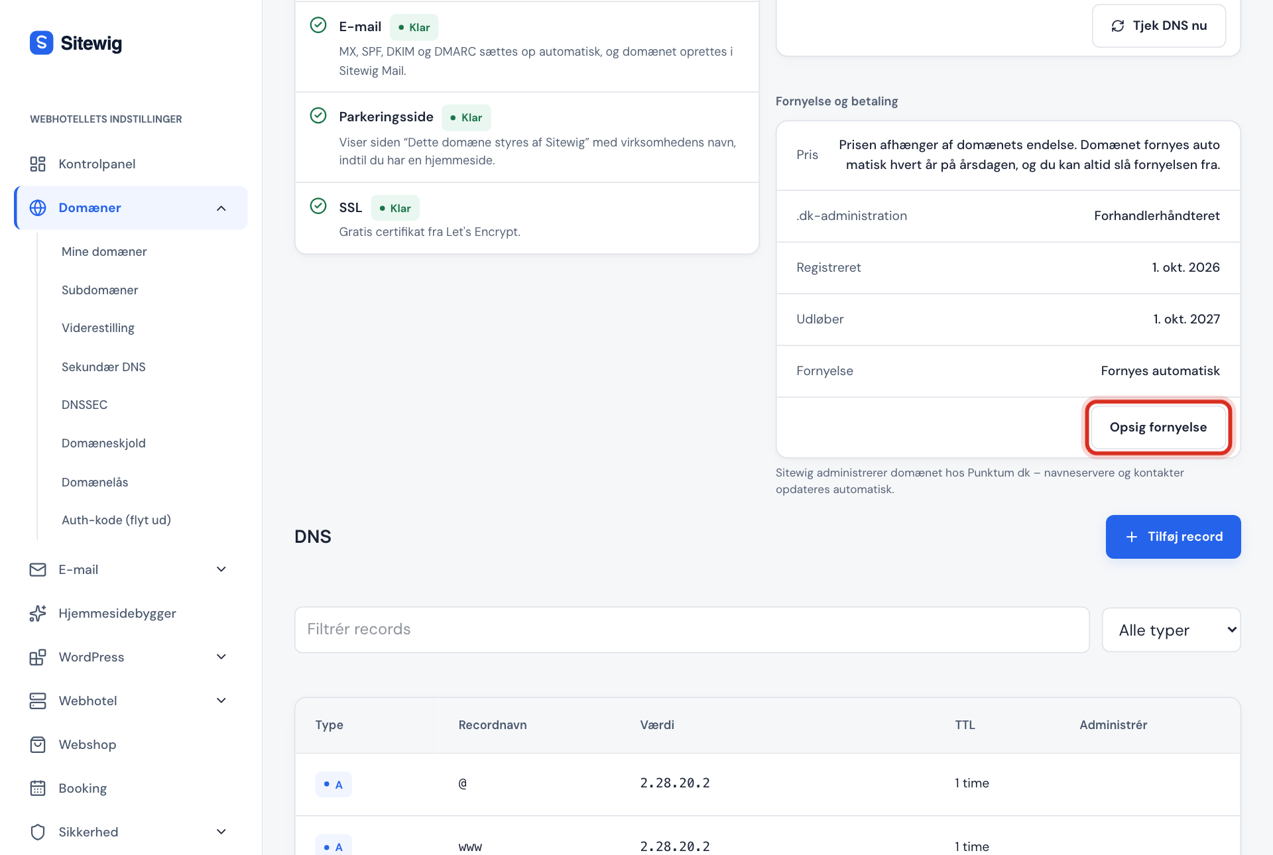Click the server icon beside Webhotel
The width and height of the screenshot is (1273, 855).
pos(38,701)
